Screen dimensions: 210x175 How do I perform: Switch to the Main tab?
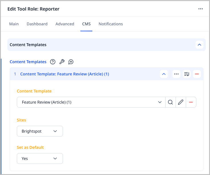(x=14, y=24)
